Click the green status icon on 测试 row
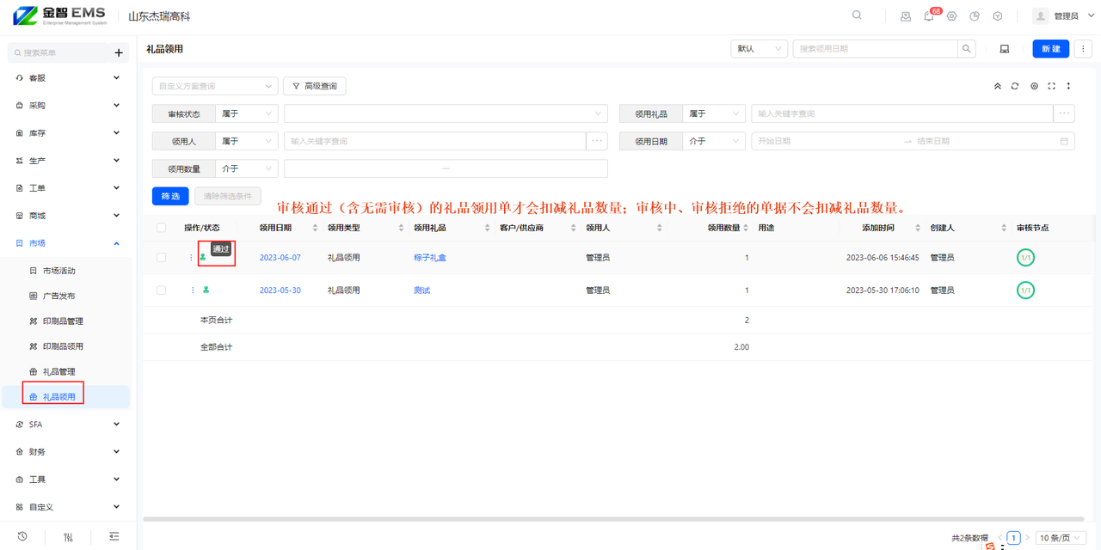Screen dimensions: 1101x550 [x=206, y=290]
